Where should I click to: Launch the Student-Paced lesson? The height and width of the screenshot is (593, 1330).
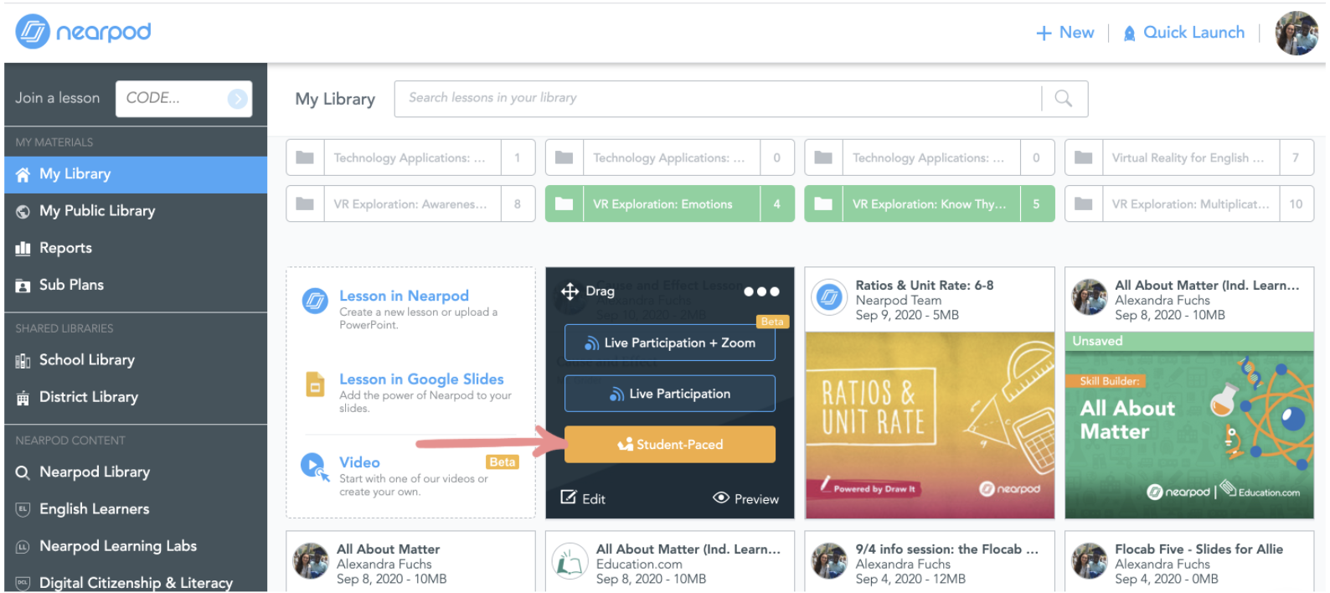tap(669, 445)
